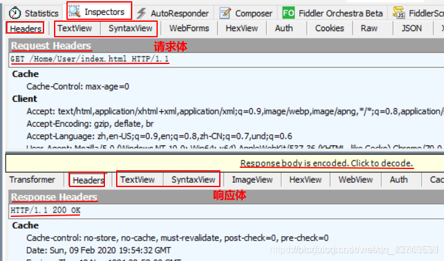Select the request SyntaxView tab

pyautogui.click(x=130, y=29)
